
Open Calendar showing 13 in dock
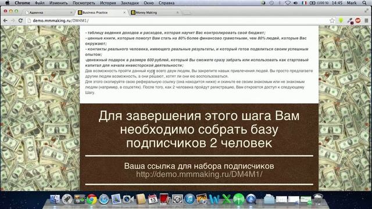pyautogui.click(x=153, y=199)
